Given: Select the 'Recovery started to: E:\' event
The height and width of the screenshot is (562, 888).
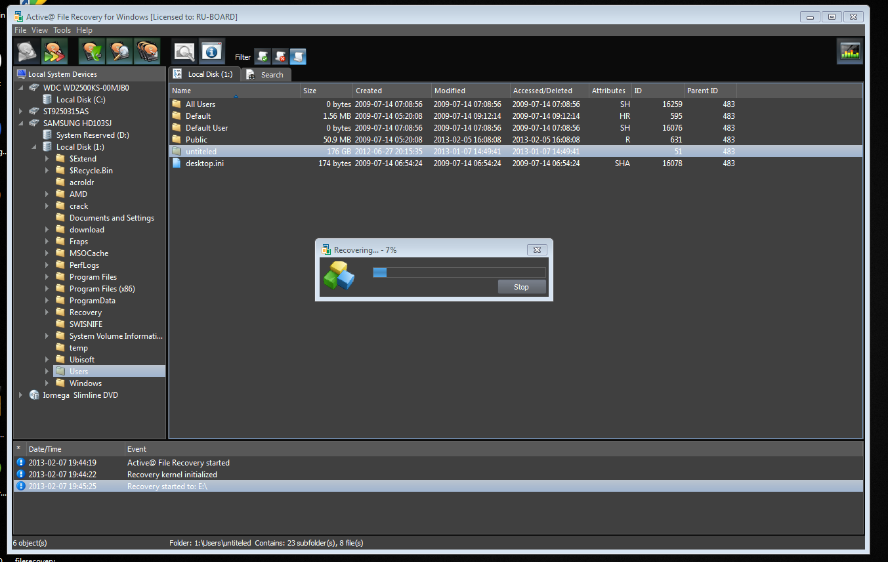Looking at the screenshot, I should coord(438,486).
